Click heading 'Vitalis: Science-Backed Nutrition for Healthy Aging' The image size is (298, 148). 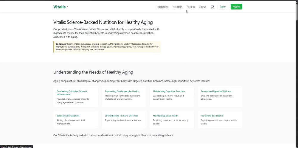click(x=103, y=22)
